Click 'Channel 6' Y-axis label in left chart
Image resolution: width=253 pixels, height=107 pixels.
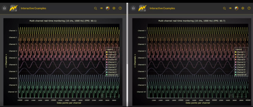(x=13, y=65)
